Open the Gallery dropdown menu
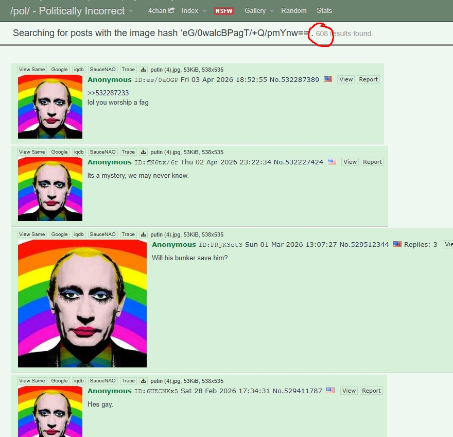The height and width of the screenshot is (437, 453). point(259,11)
